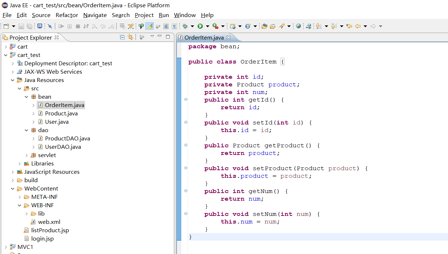Collapse the cart_test project node

point(5,55)
